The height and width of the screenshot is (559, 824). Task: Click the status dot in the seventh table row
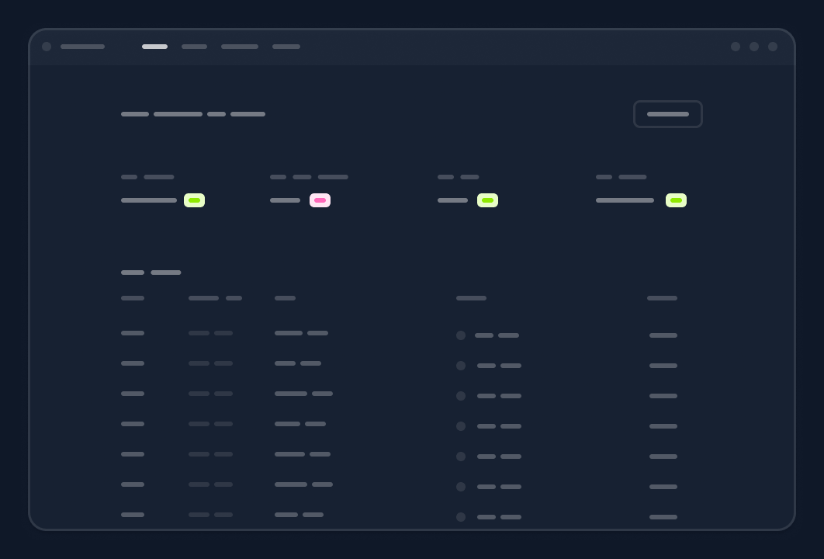pos(461,517)
